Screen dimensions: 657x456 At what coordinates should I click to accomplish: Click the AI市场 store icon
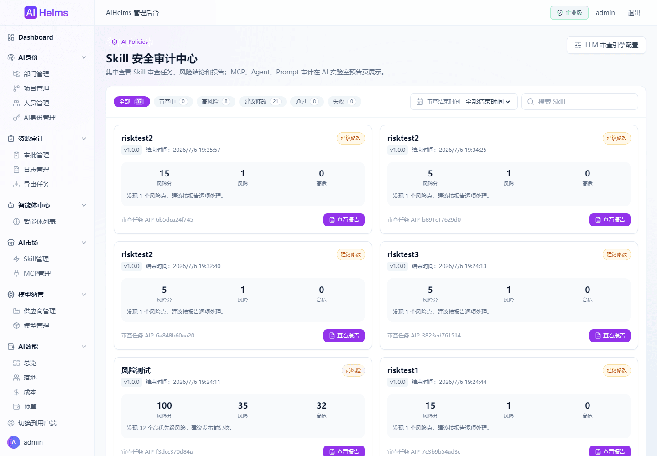click(x=11, y=243)
